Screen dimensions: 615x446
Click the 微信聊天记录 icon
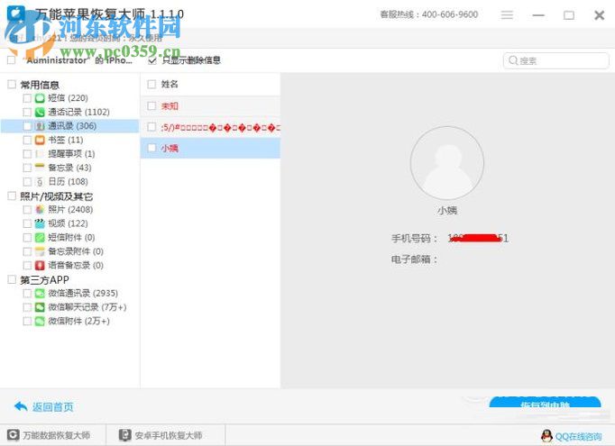click(40, 307)
